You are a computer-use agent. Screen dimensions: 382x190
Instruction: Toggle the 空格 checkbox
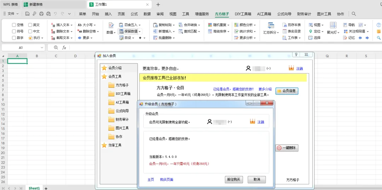14,25
